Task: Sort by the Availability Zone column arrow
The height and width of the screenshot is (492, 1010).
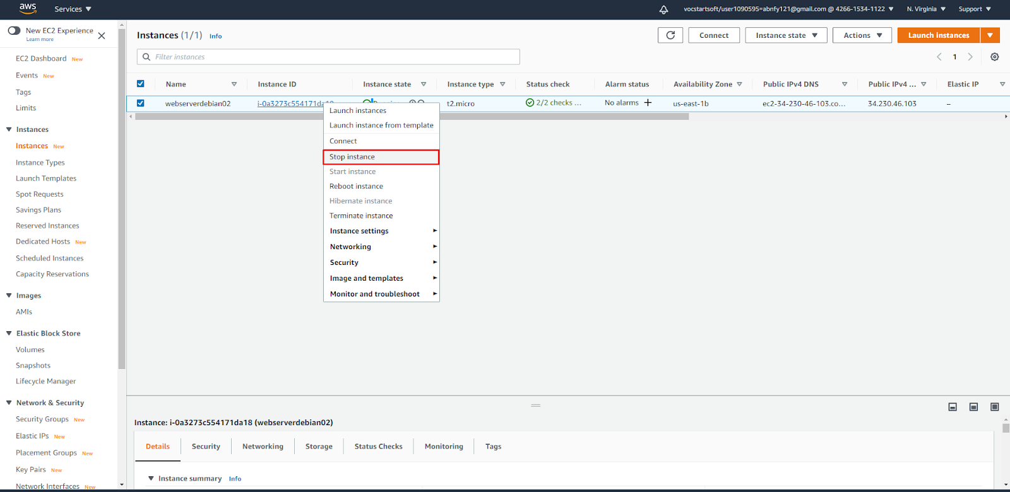Action: point(739,84)
